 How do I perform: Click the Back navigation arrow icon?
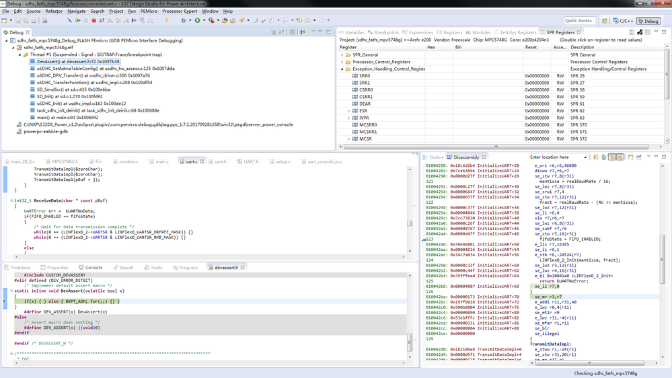pyautogui.click(x=307, y=20)
